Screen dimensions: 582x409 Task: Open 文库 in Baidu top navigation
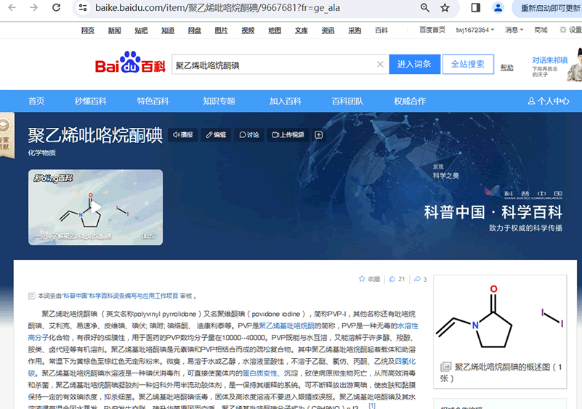pyautogui.click(x=302, y=30)
